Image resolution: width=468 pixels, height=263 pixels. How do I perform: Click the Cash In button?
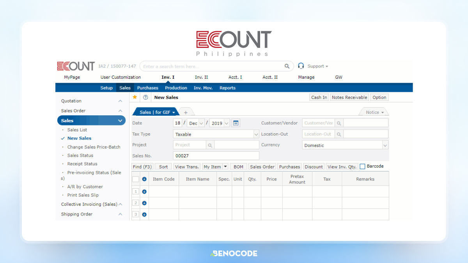click(x=319, y=97)
